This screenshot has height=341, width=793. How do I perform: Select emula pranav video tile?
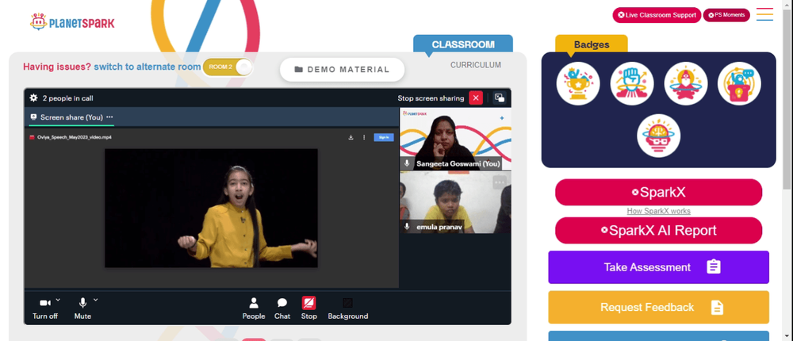455,202
